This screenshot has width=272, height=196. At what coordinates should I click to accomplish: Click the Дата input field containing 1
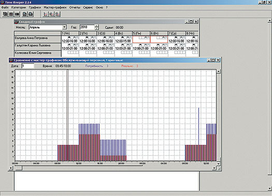click(x=28, y=66)
